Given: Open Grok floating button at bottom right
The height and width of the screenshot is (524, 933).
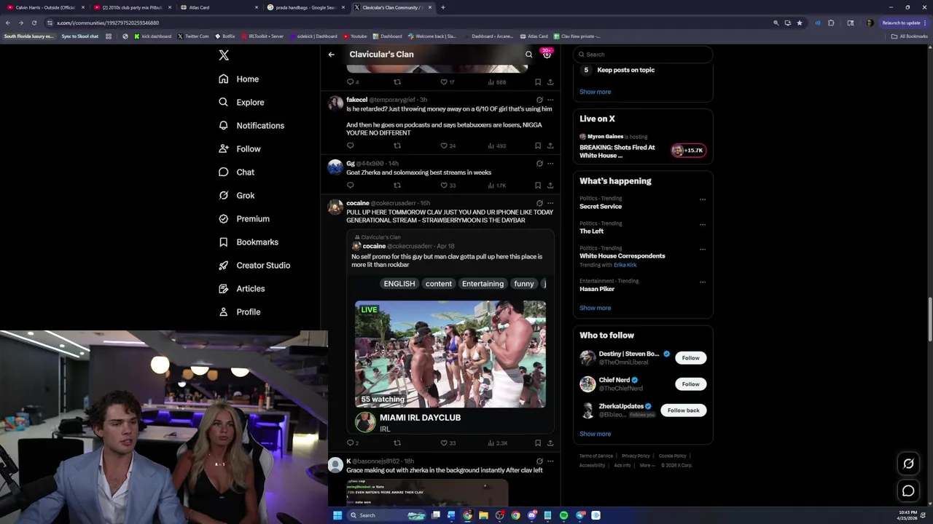Looking at the screenshot, I should click(908, 464).
